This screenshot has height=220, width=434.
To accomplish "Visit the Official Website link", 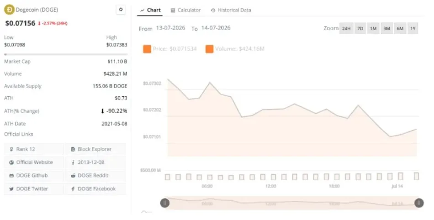I will 34,162.
